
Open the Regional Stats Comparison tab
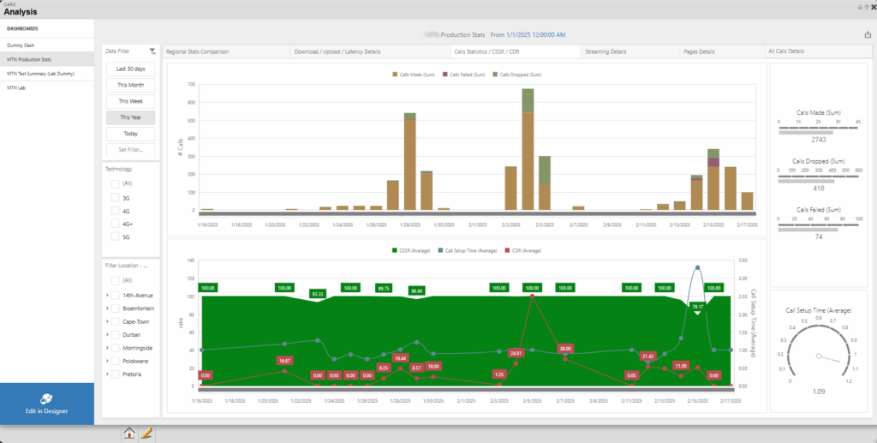[197, 51]
